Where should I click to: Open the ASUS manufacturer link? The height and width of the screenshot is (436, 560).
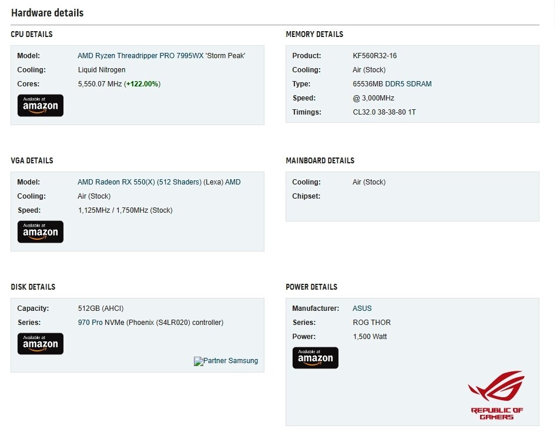coord(362,308)
